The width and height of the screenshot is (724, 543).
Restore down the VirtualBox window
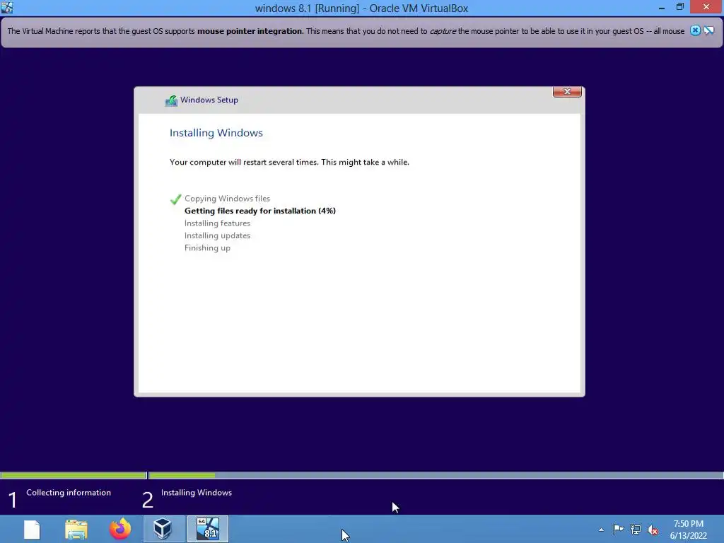point(679,7)
